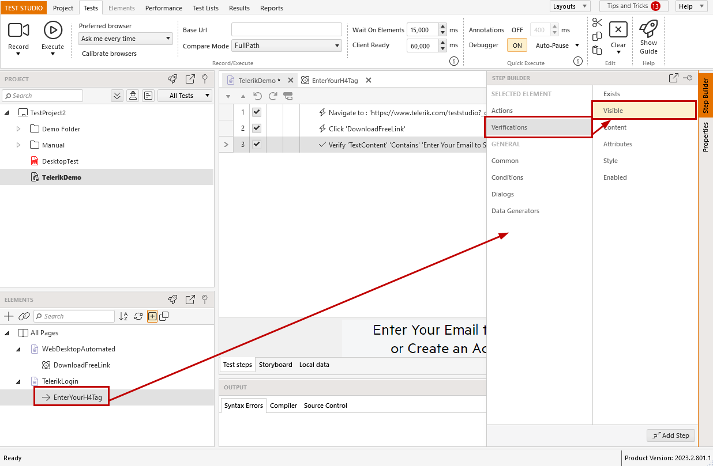Uncheck step 1 Navigate checkbox
The width and height of the screenshot is (713, 466).
click(257, 112)
